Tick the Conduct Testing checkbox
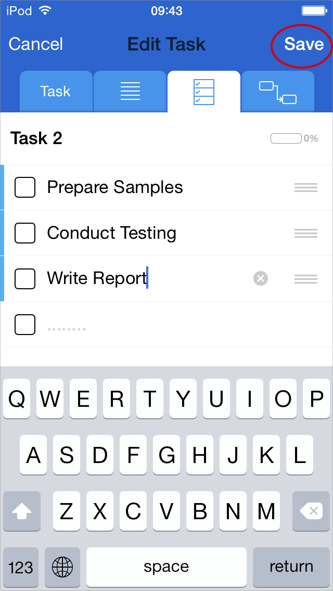This screenshot has height=591, width=333. point(25,233)
